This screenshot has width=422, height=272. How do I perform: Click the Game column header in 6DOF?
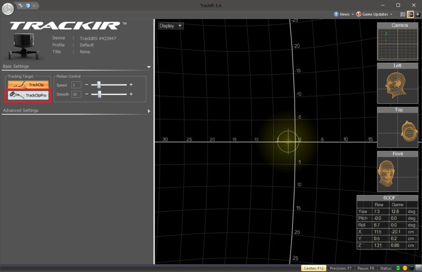(x=398, y=205)
